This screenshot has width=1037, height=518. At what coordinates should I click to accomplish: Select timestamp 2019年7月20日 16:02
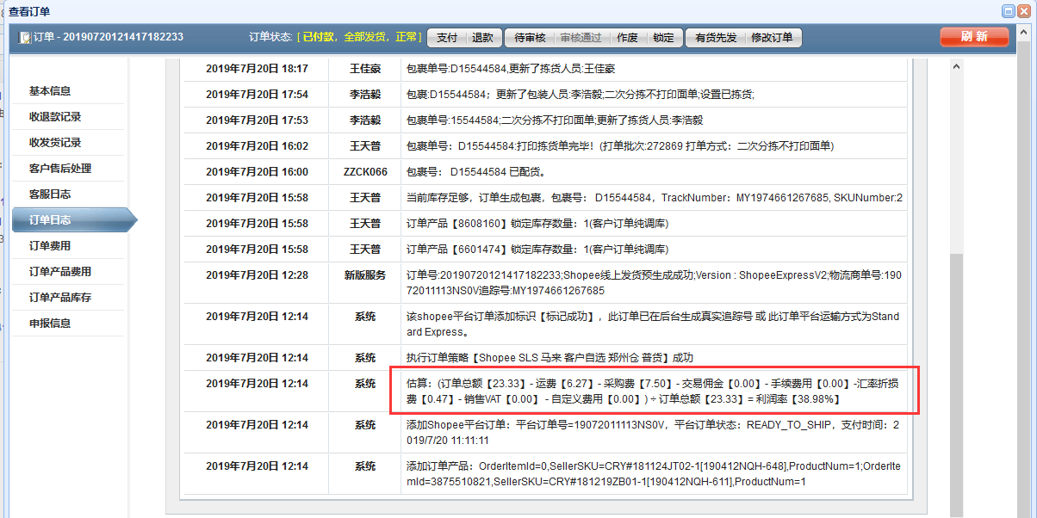257,146
